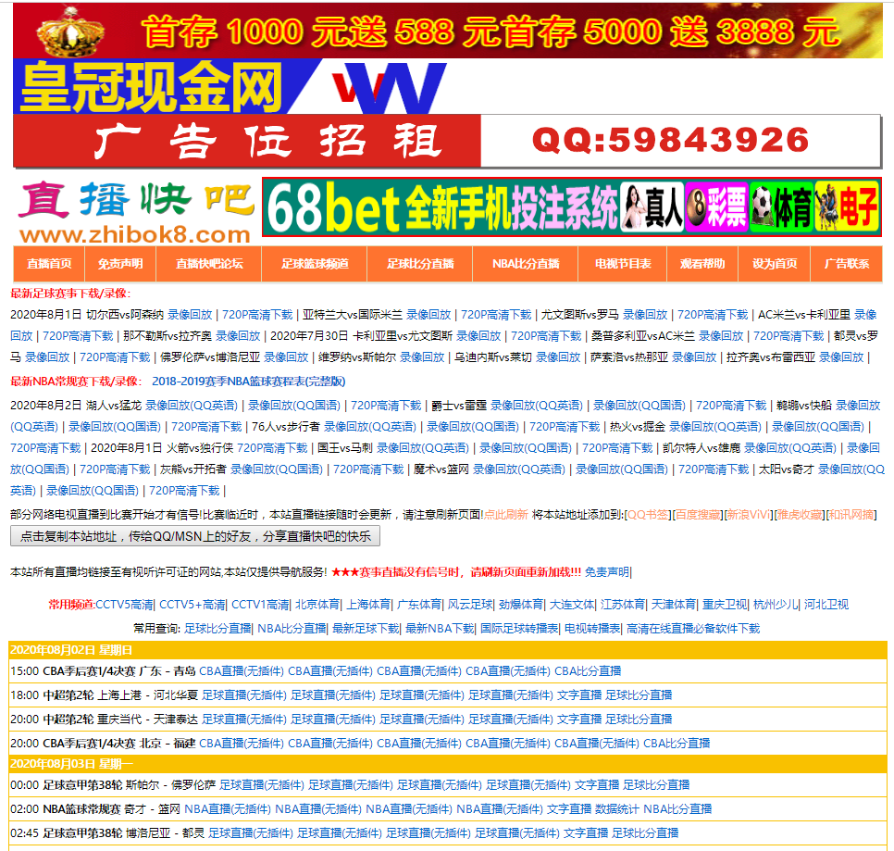Open CBA比分直播 for 北京 - 福建
This screenshot has width=894, height=851.
[x=677, y=744]
